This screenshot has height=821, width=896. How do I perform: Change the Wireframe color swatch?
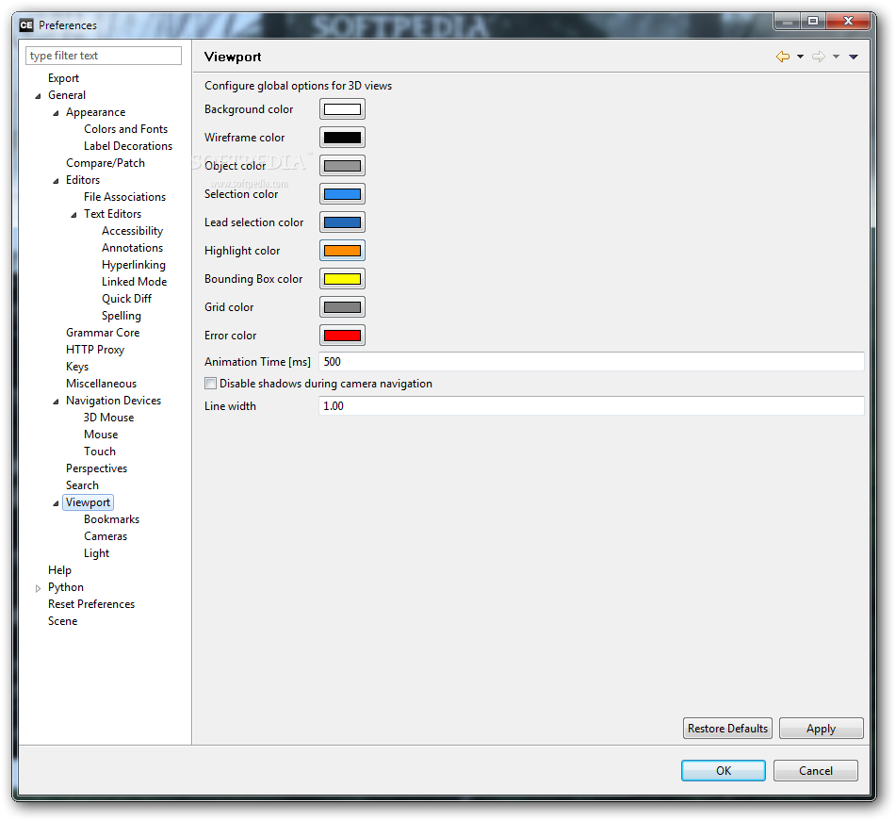pos(342,138)
